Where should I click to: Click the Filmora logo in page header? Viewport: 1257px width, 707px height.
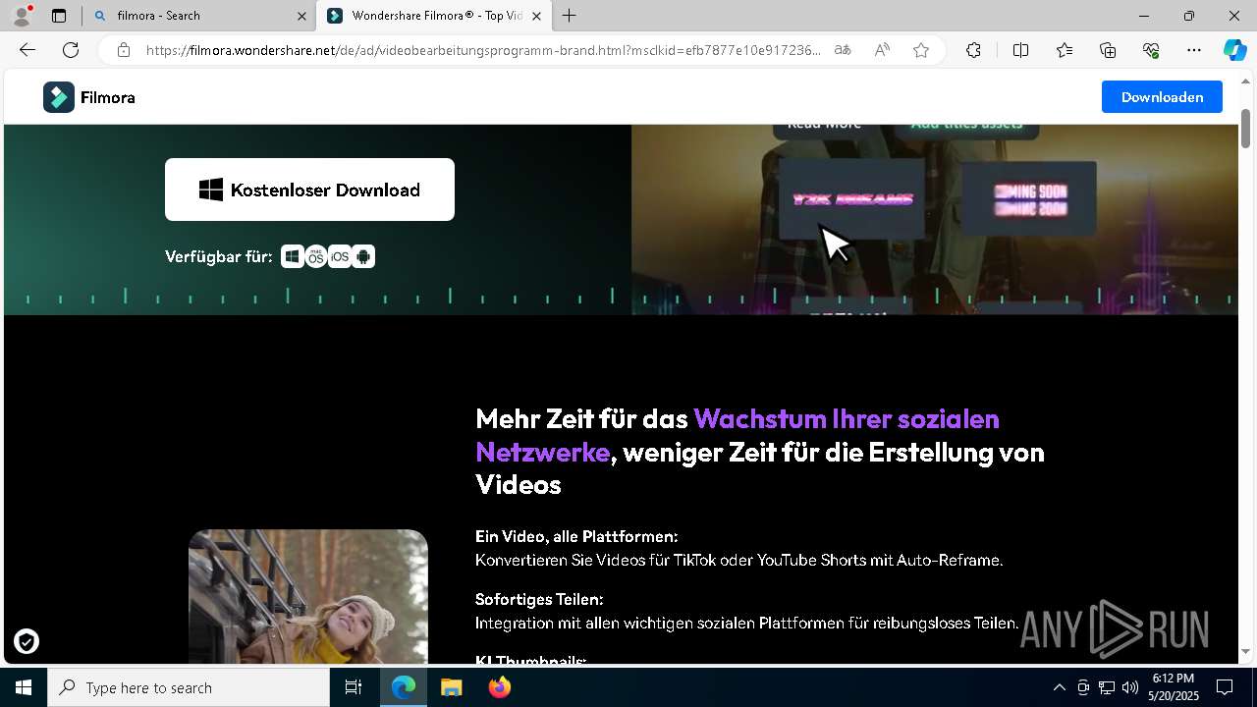pos(89,97)
